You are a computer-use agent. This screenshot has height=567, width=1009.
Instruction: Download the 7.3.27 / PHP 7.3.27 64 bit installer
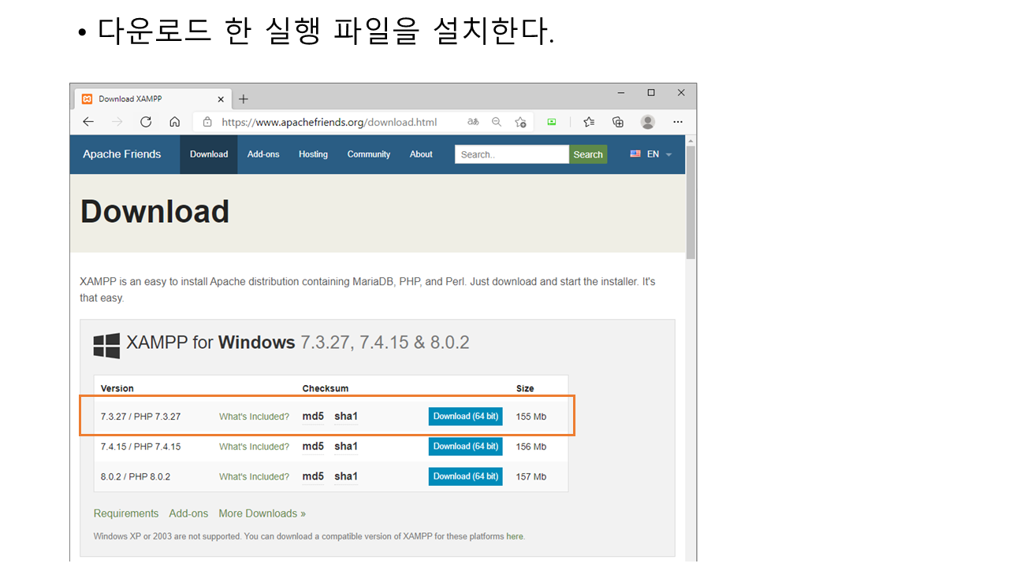click(465, 417)
